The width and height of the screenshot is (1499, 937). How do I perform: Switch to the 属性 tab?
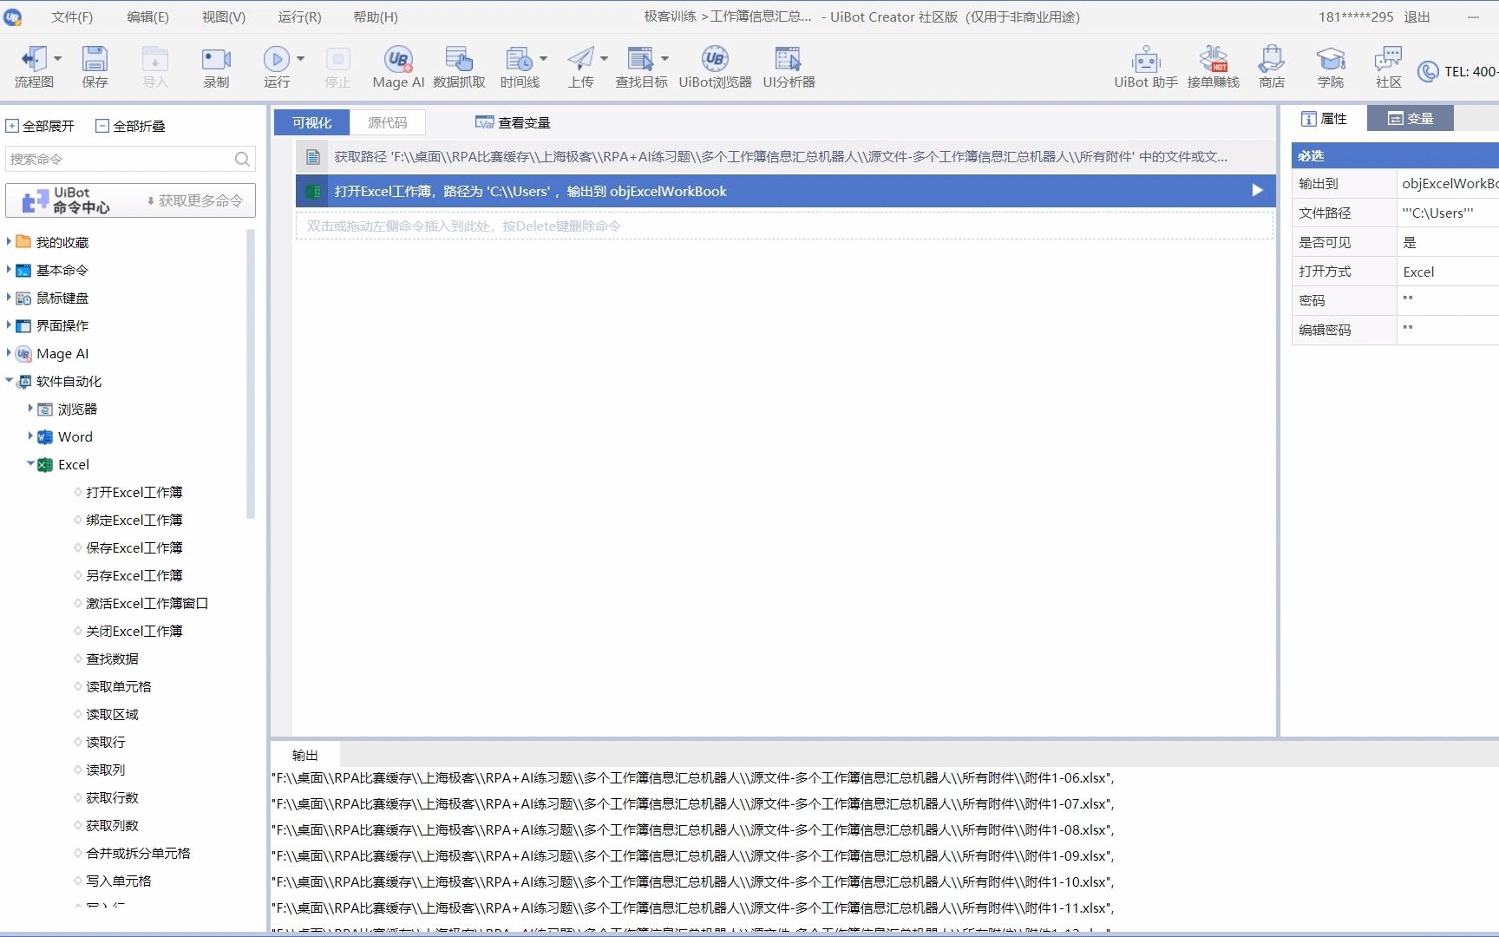[1324, 118]
